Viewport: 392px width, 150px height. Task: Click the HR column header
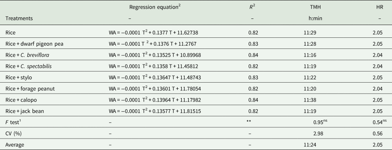tap(380, 7)
